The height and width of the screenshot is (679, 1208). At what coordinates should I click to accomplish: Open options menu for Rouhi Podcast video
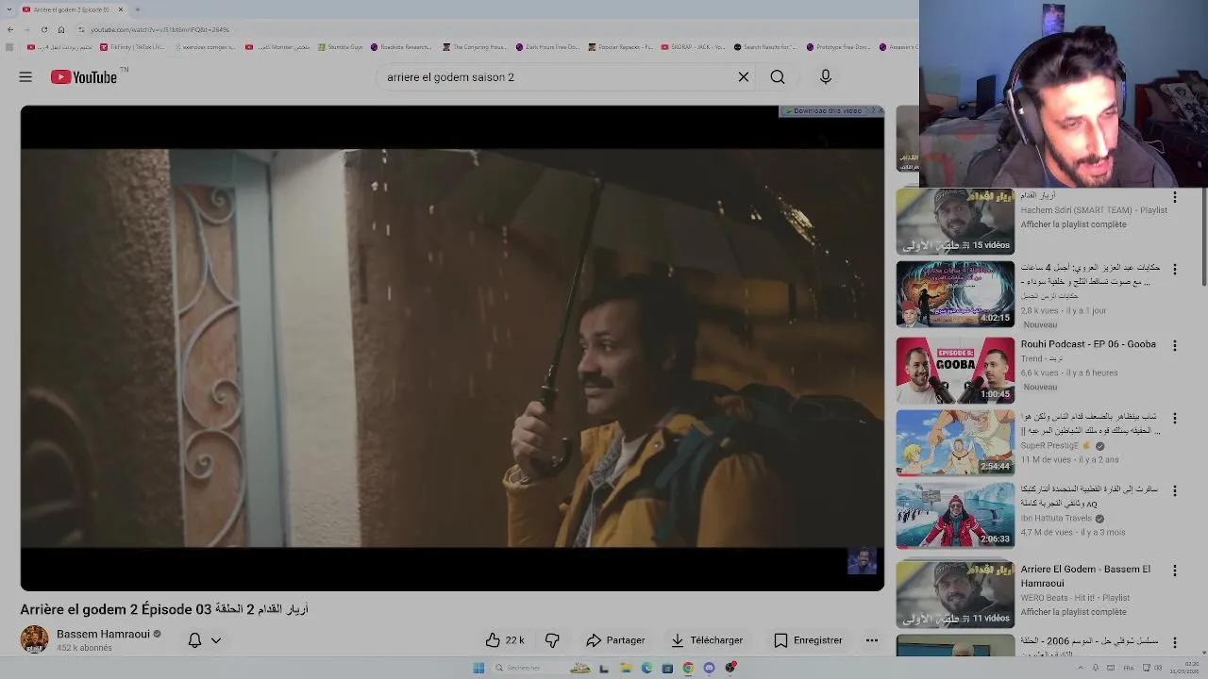pyautogui.click(x=1175, y=346)
